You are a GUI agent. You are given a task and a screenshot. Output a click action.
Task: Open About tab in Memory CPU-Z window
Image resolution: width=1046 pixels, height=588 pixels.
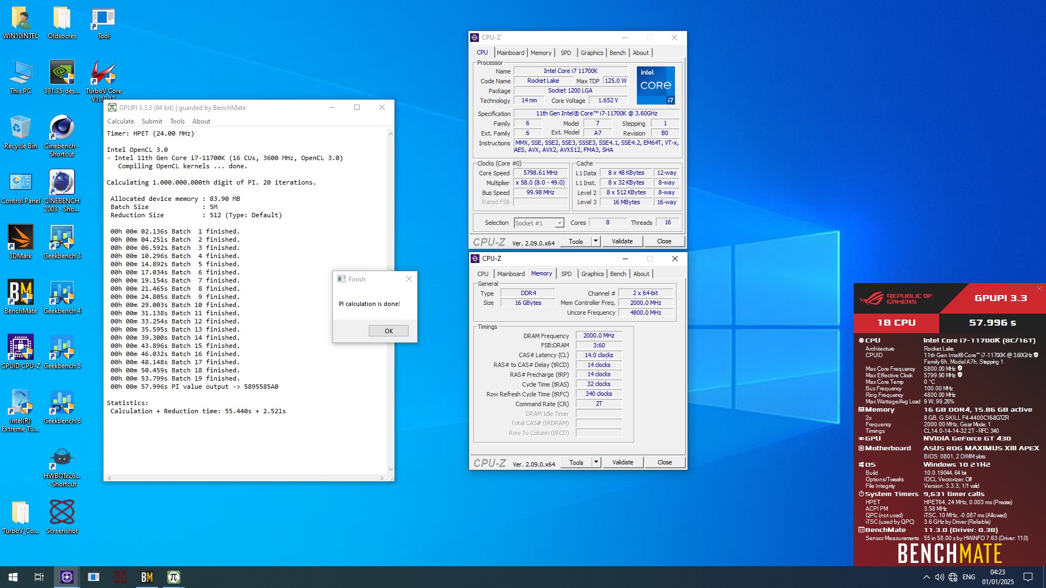tap(641, 274)
